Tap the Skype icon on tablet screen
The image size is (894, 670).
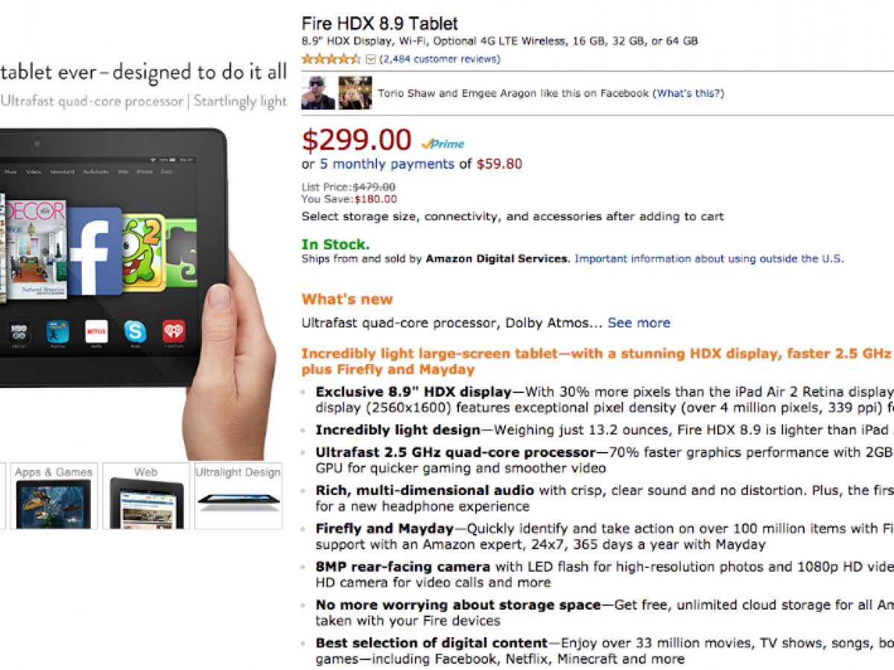click(x=135, y=331)
